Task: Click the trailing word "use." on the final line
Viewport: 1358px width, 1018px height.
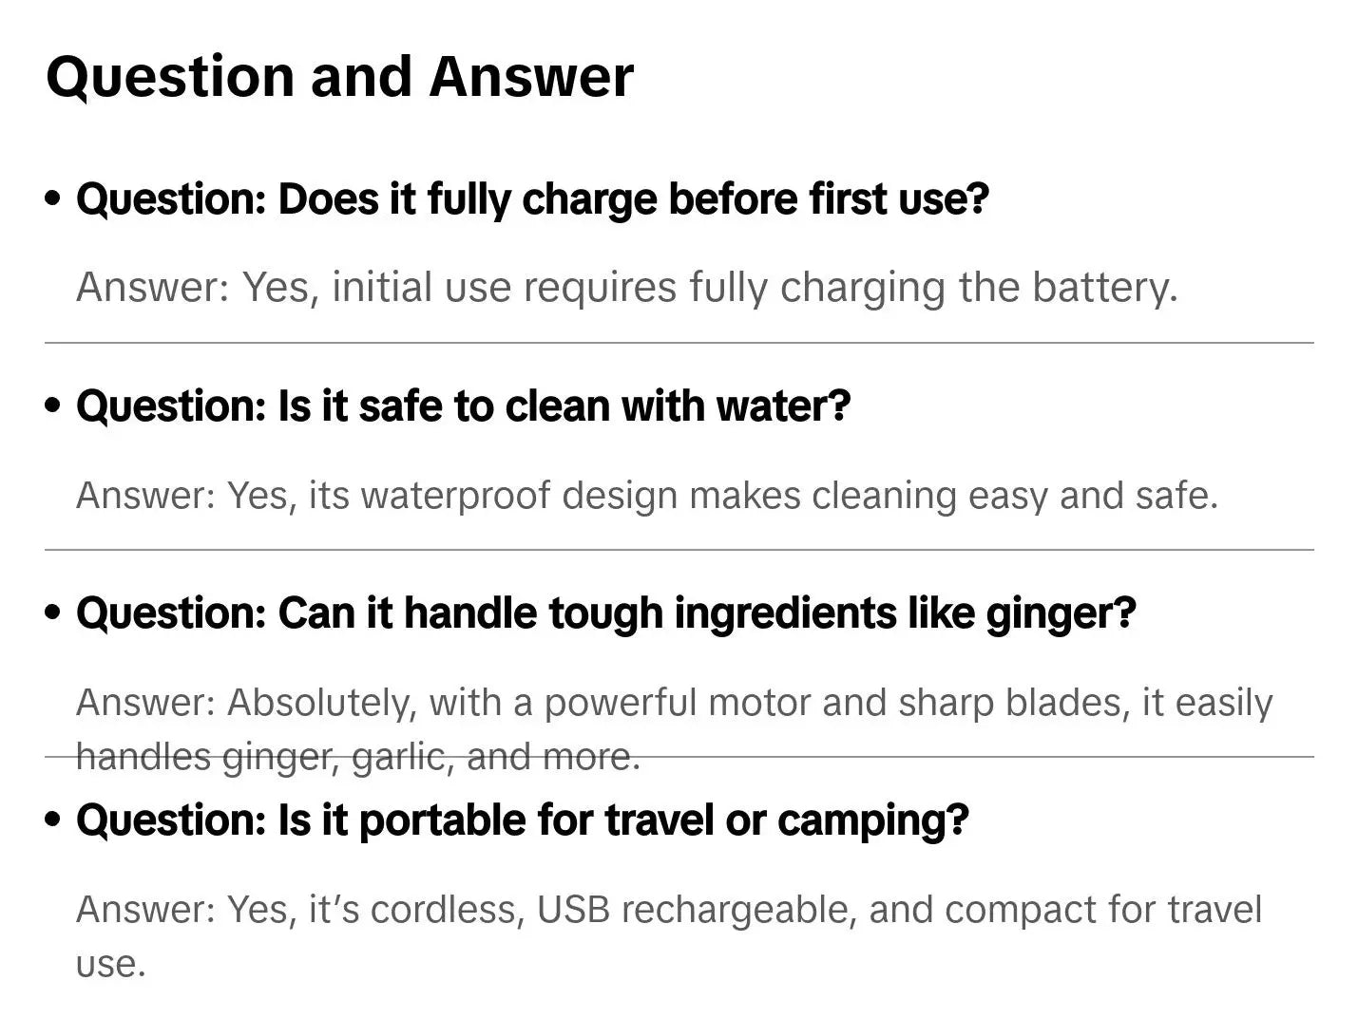Action: (111, 965)
